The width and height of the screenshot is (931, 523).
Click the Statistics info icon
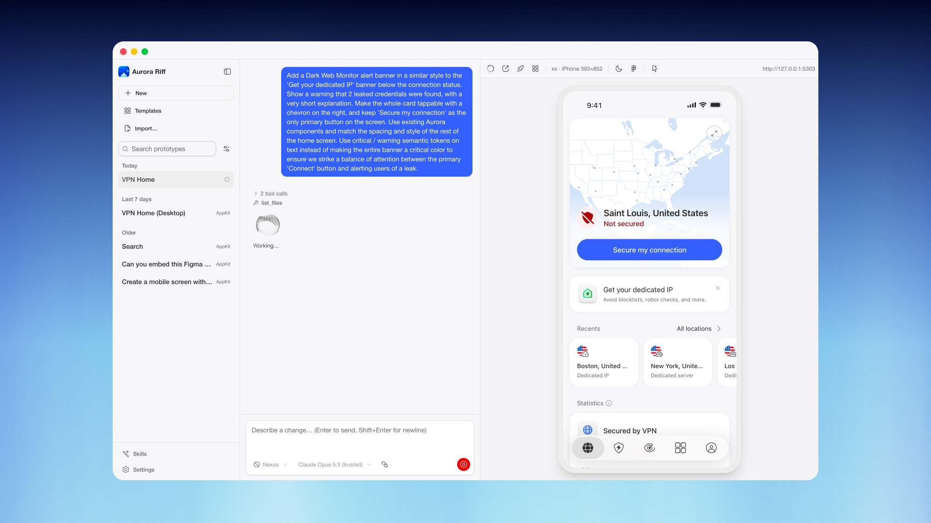pos(609,404)
